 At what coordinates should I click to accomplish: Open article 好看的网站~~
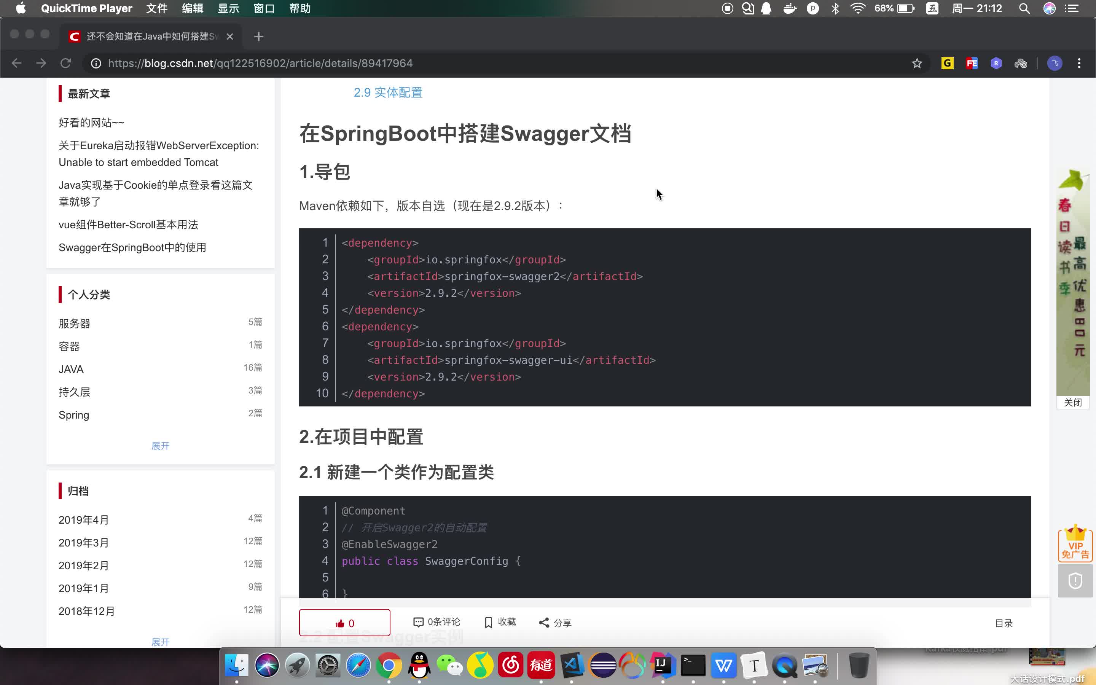91,122
